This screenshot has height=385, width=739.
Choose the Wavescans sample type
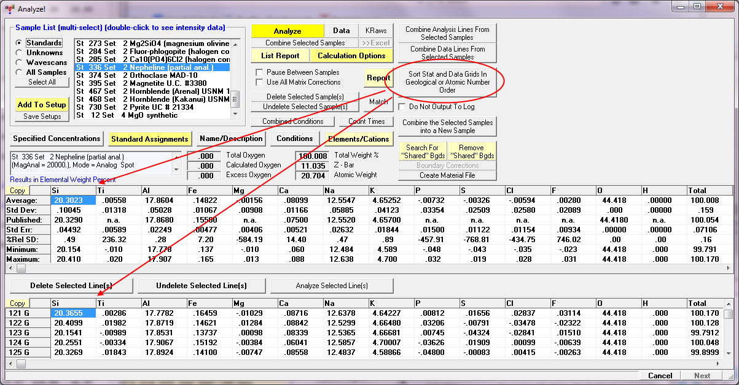[20, 63]
